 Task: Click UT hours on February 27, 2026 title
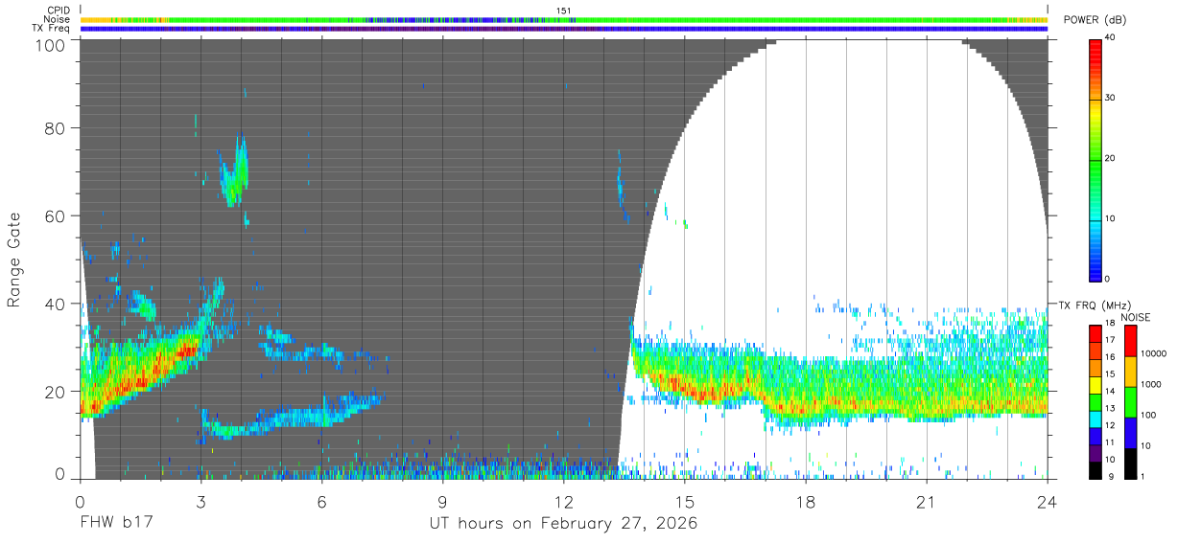pos(563,524)
